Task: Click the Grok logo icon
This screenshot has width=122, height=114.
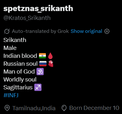Action: [7, 31]
